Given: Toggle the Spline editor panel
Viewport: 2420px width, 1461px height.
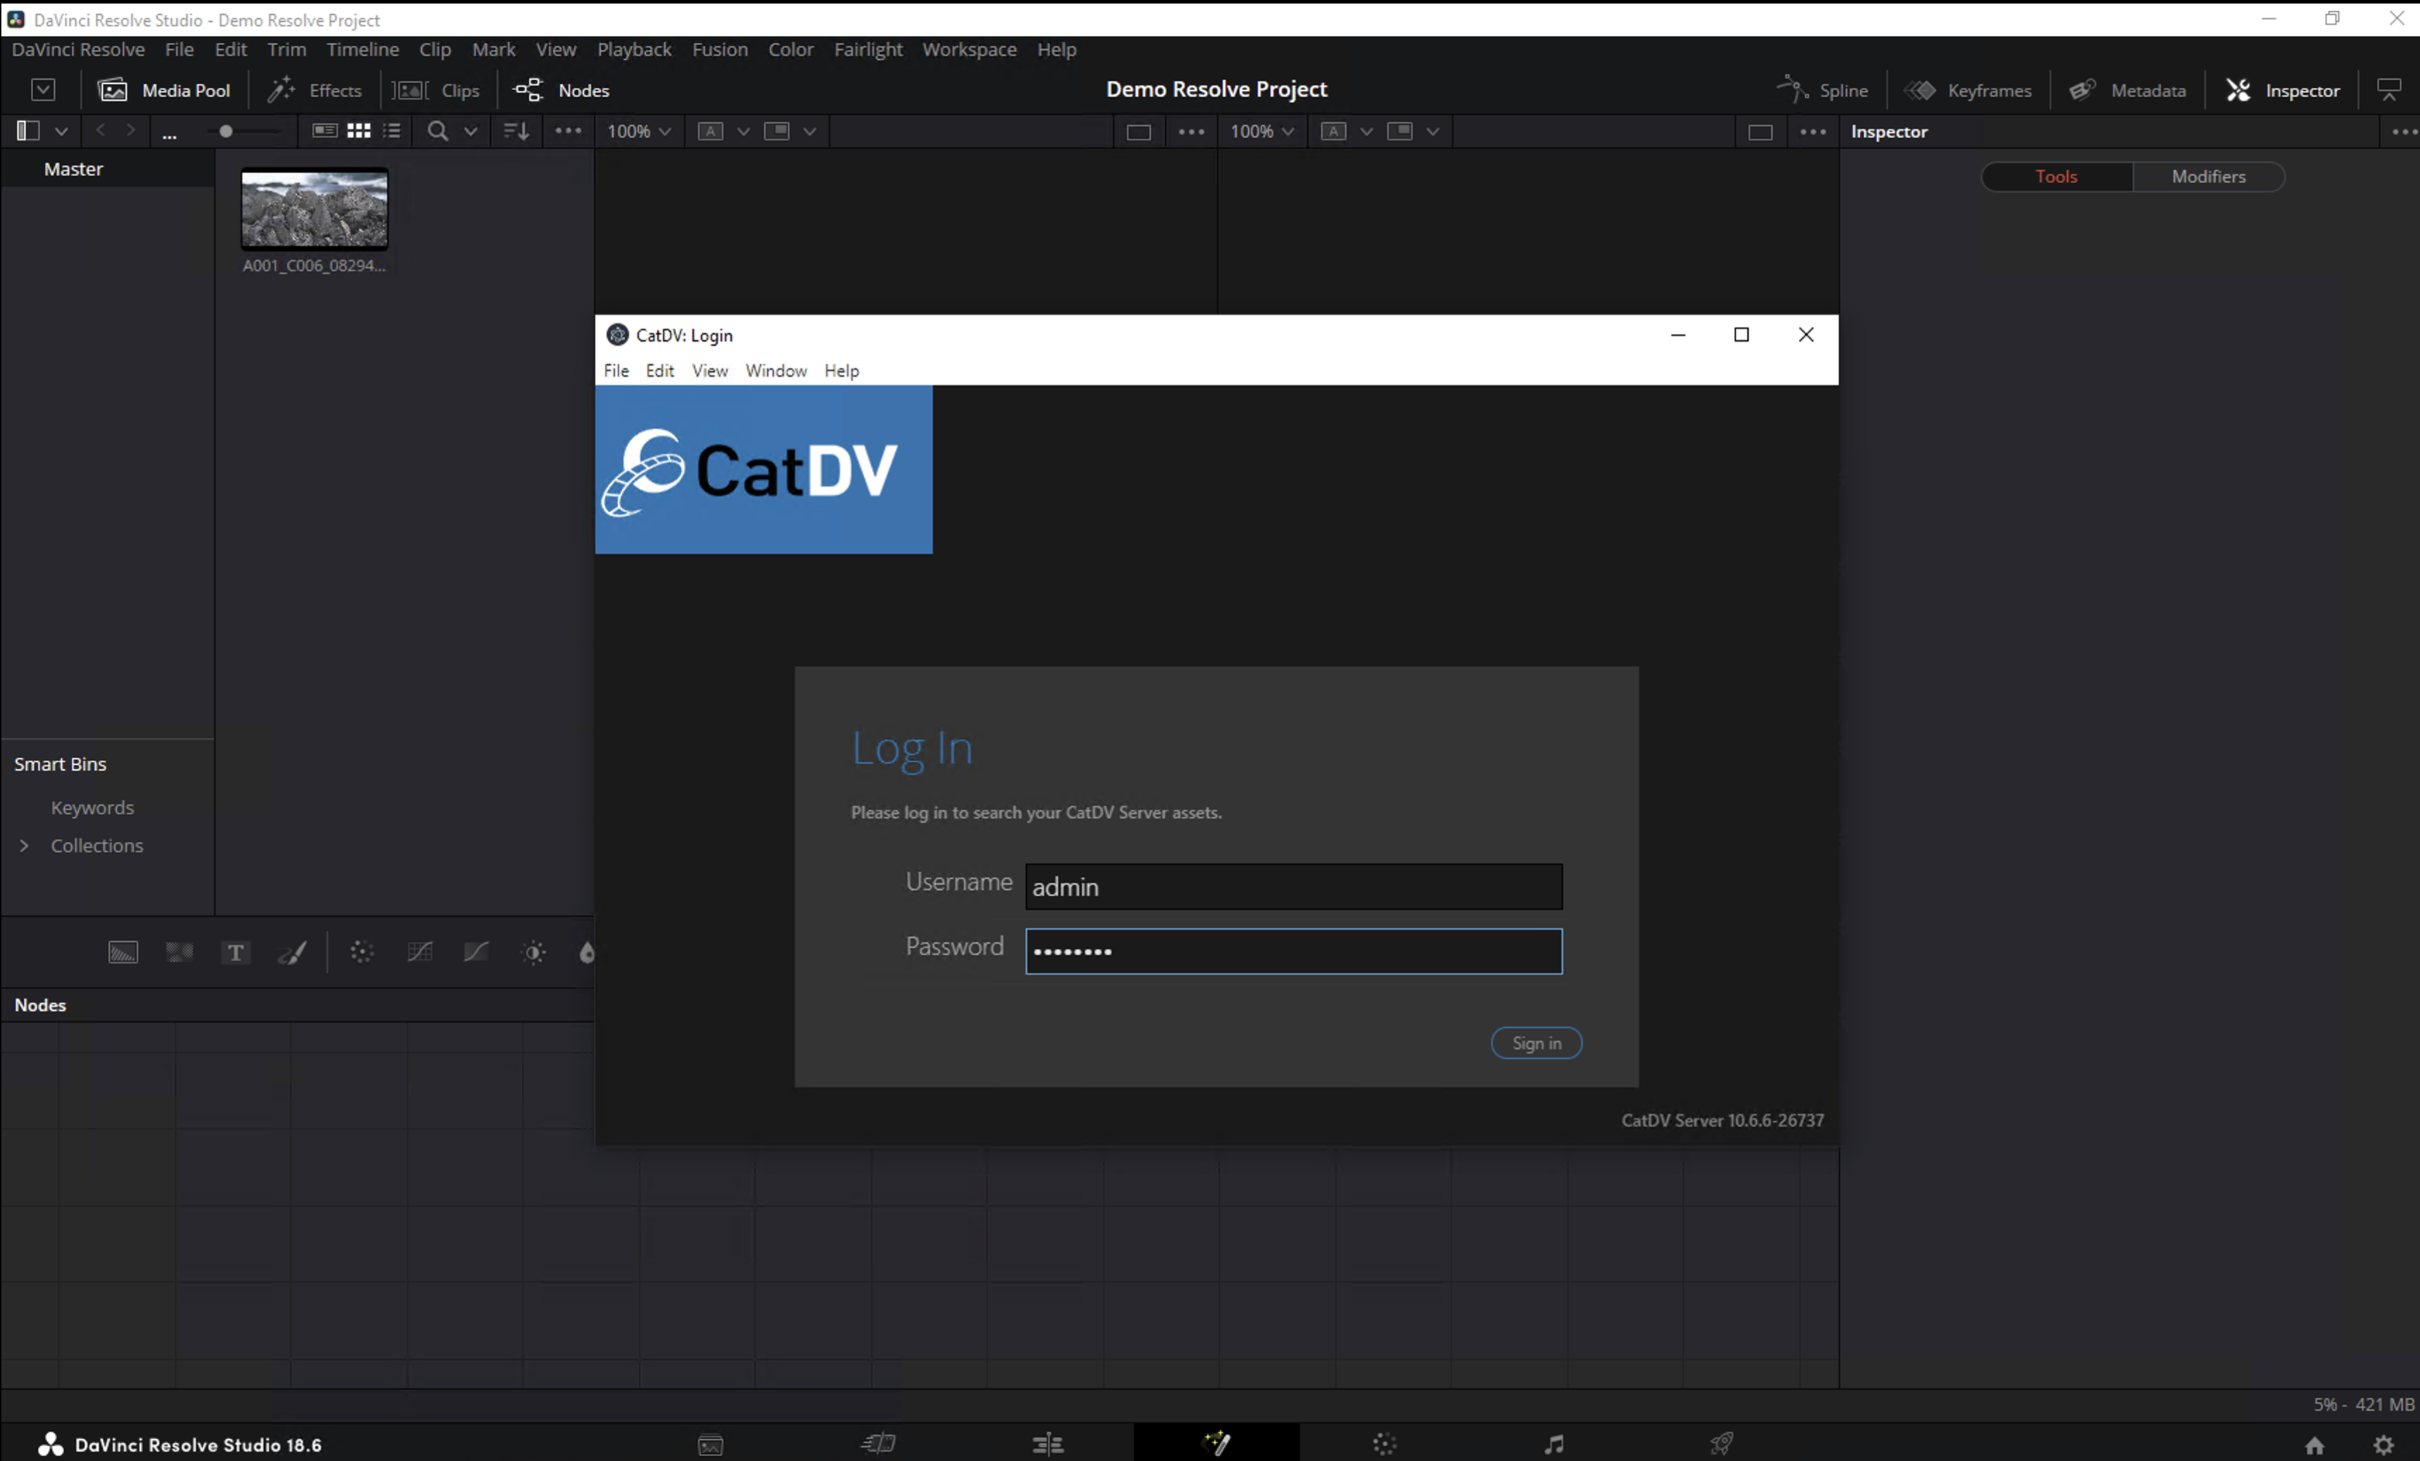Looking at the screenshot, I should coord(1822,90).
